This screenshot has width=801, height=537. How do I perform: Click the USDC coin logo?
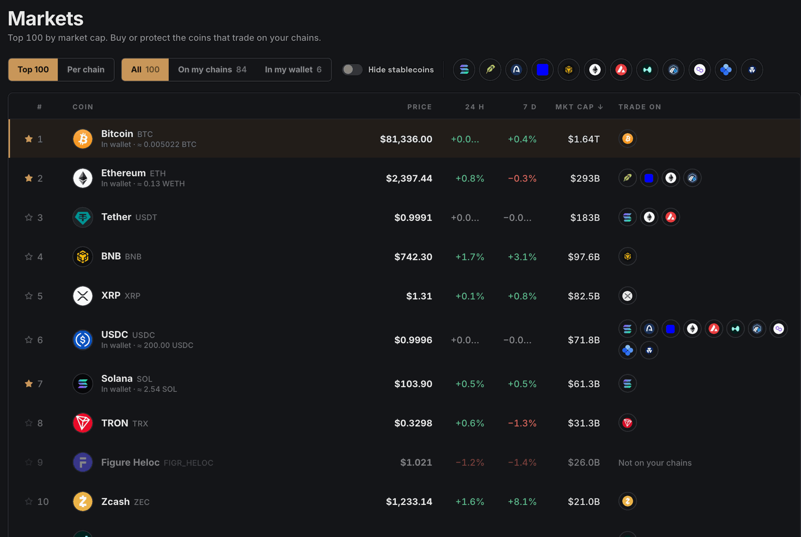click(x=83, y=340)
